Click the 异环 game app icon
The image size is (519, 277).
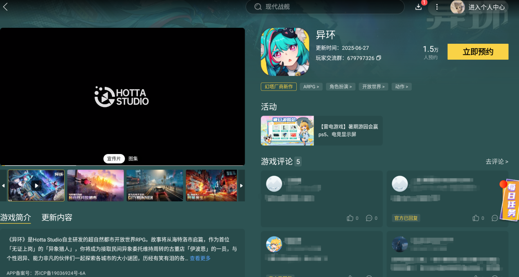pos(285,52)
